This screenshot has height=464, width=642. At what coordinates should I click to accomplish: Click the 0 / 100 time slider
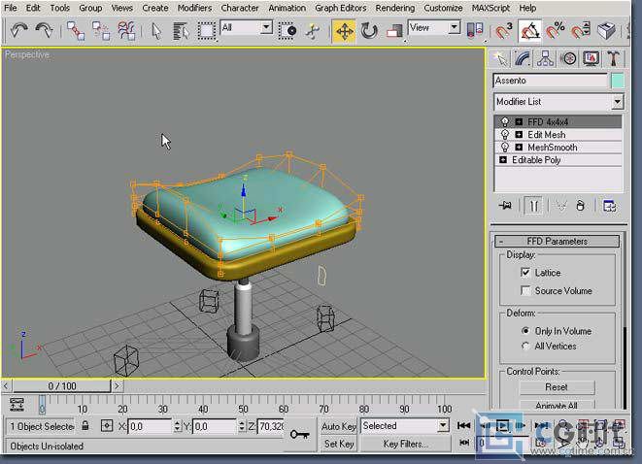pos(62,385)
